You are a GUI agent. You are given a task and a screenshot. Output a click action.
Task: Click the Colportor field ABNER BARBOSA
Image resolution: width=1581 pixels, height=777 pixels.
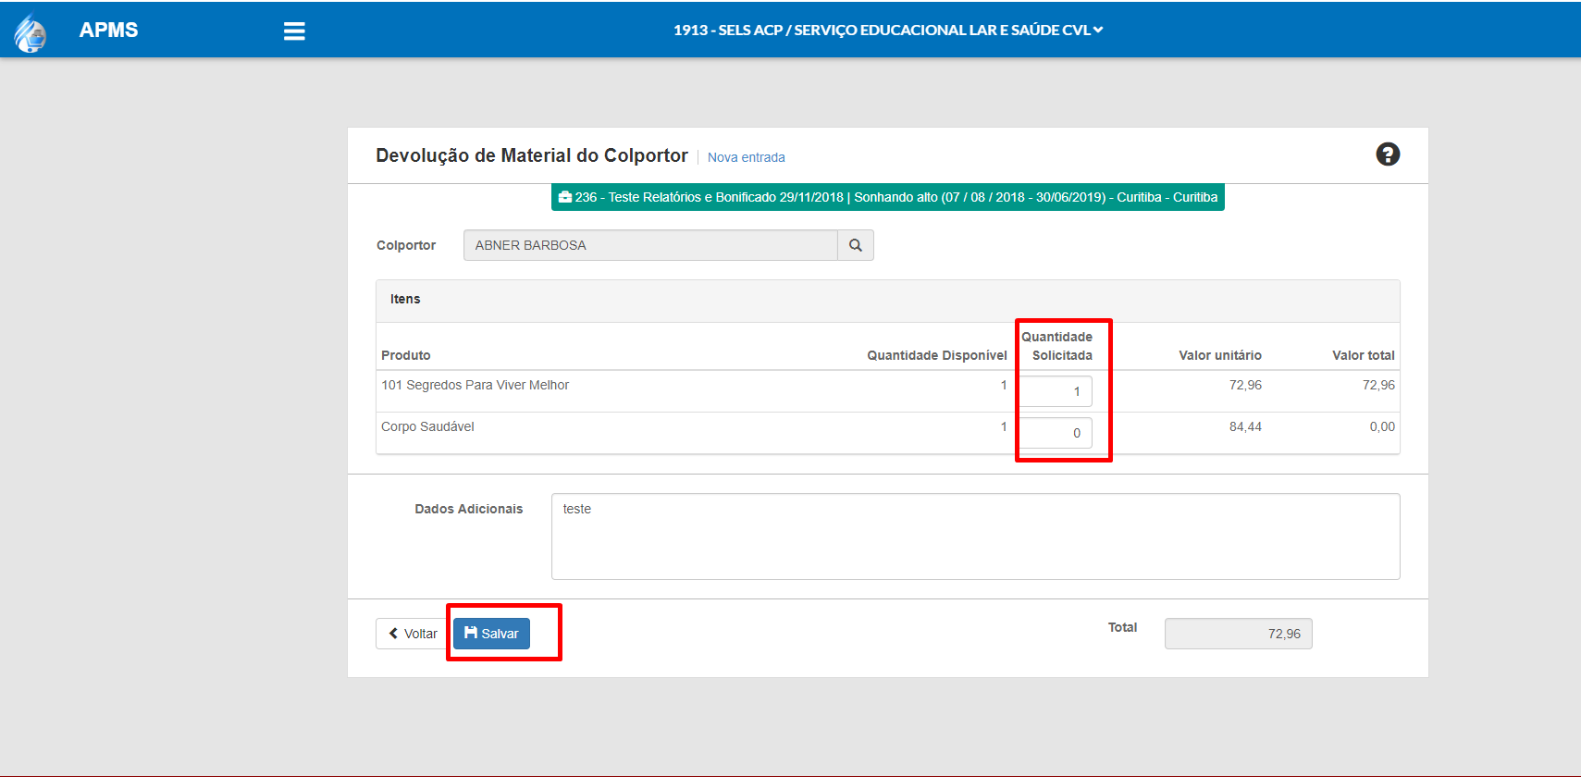tap(650, 245)
